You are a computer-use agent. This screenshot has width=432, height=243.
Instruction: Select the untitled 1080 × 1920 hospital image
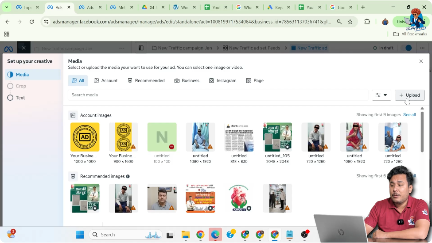(200, 137)
